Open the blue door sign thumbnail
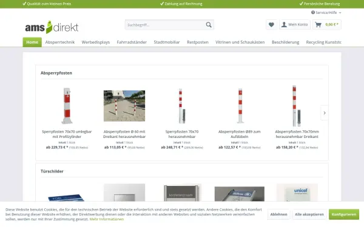364x227 pixels. [x=66, y=197]
